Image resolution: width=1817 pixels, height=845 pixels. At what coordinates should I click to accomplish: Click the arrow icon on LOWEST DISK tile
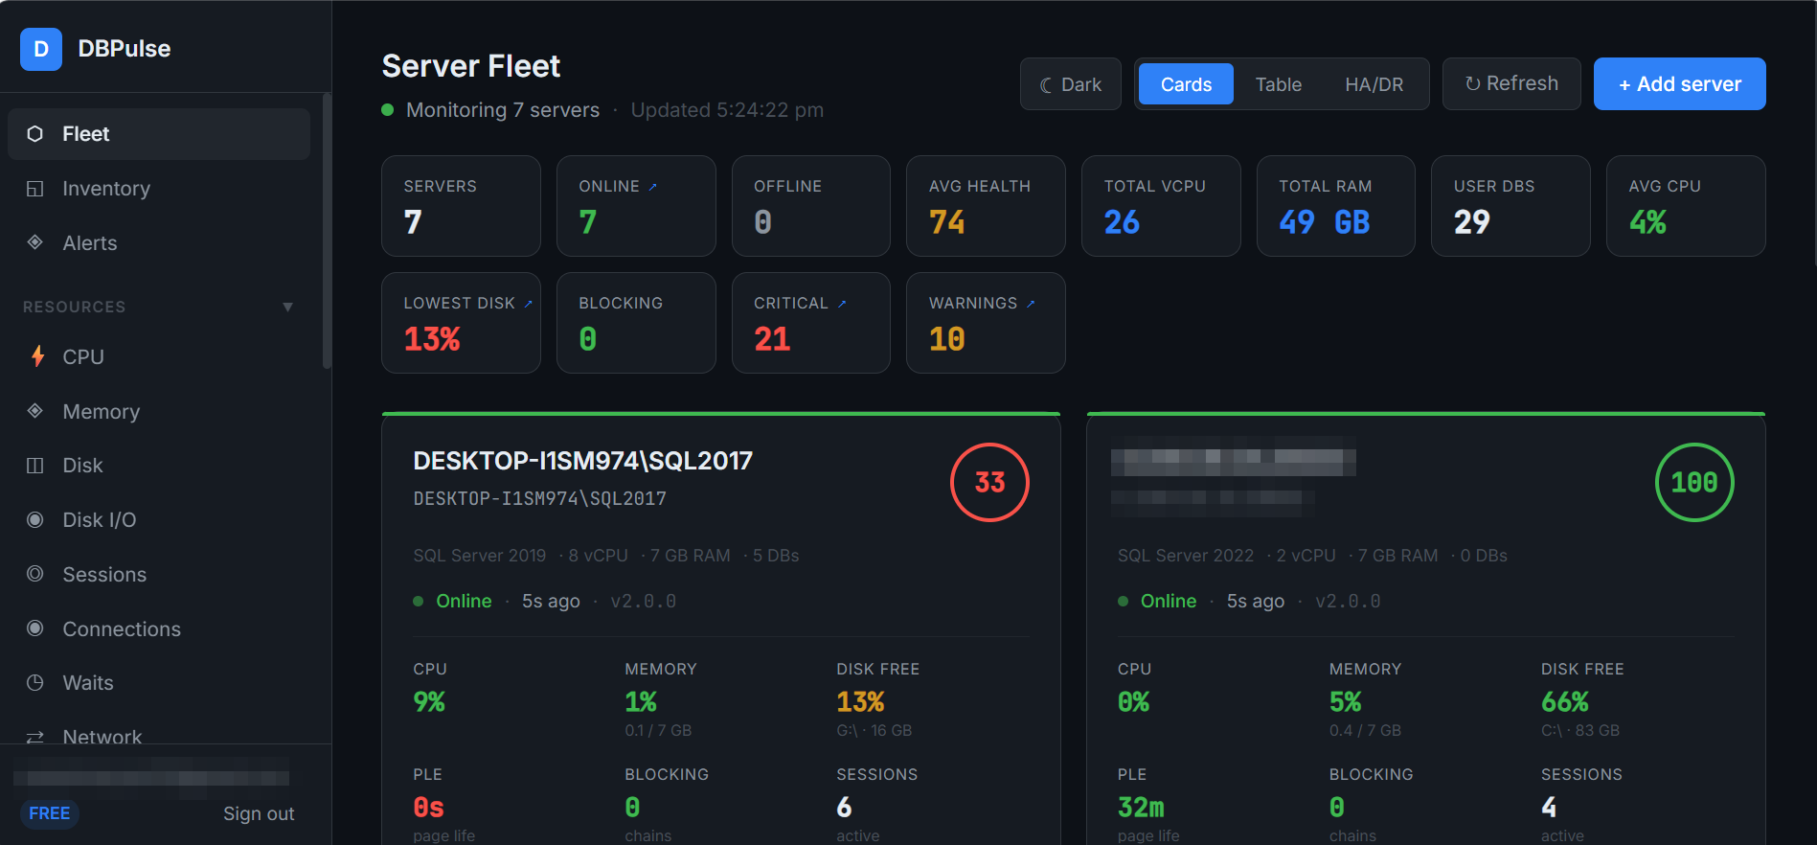pos(528,304)
